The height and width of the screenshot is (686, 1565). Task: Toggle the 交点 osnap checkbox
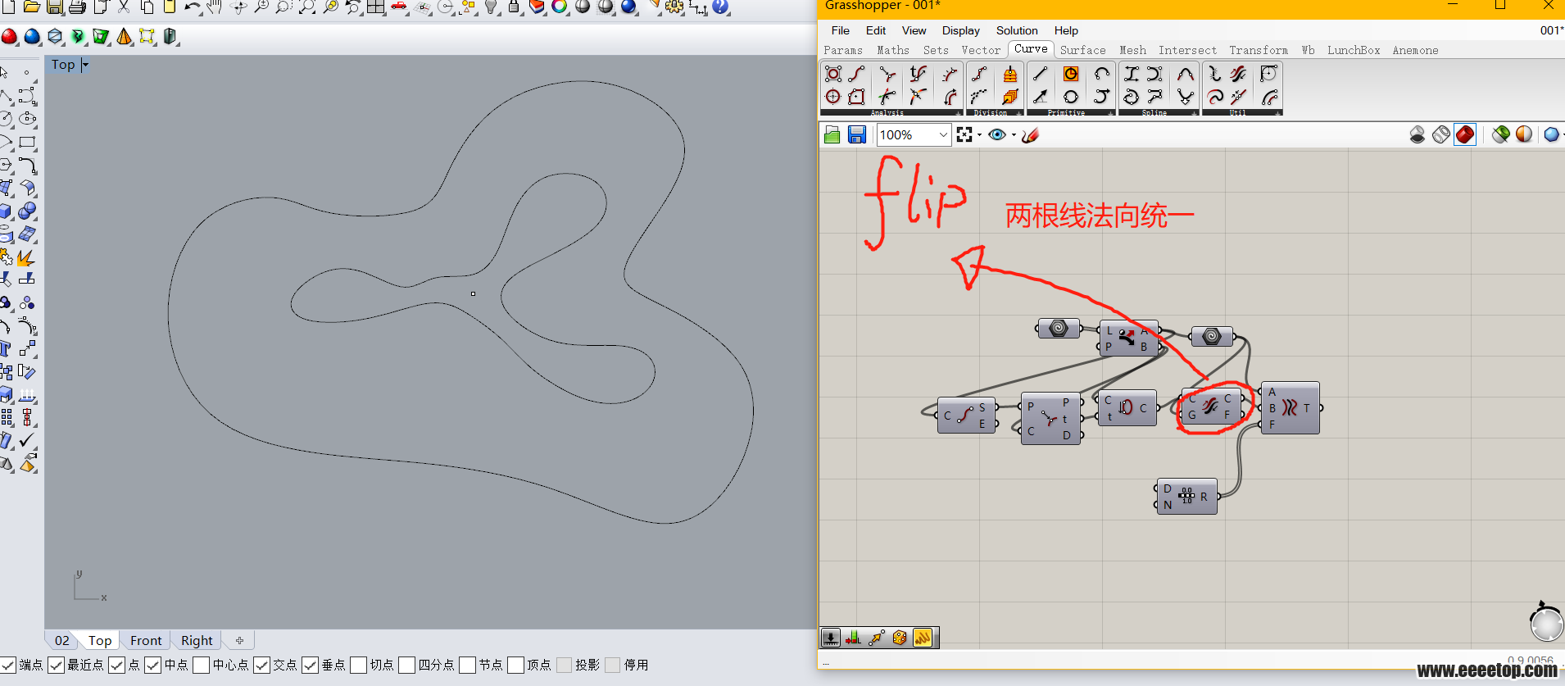[x=262, y=665]
